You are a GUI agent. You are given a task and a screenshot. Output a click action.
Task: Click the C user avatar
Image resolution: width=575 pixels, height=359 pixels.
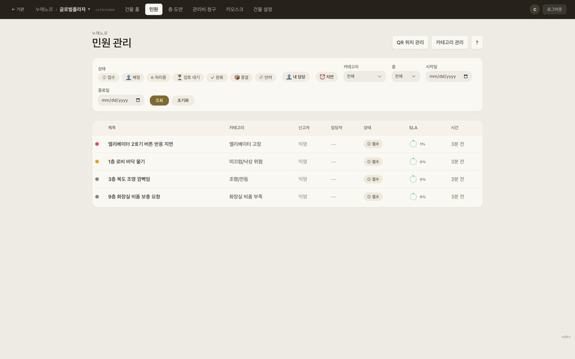pyautogui.click(x=535, y=10)
